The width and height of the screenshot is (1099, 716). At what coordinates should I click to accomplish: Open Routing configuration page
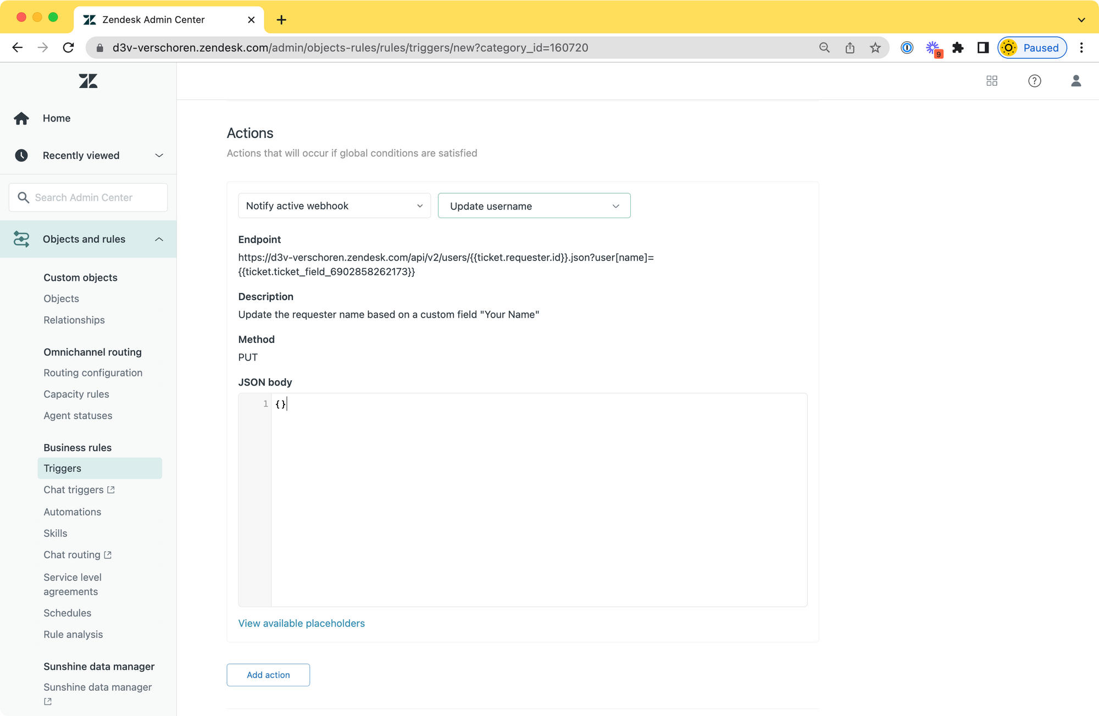click(x=93, y=373)
